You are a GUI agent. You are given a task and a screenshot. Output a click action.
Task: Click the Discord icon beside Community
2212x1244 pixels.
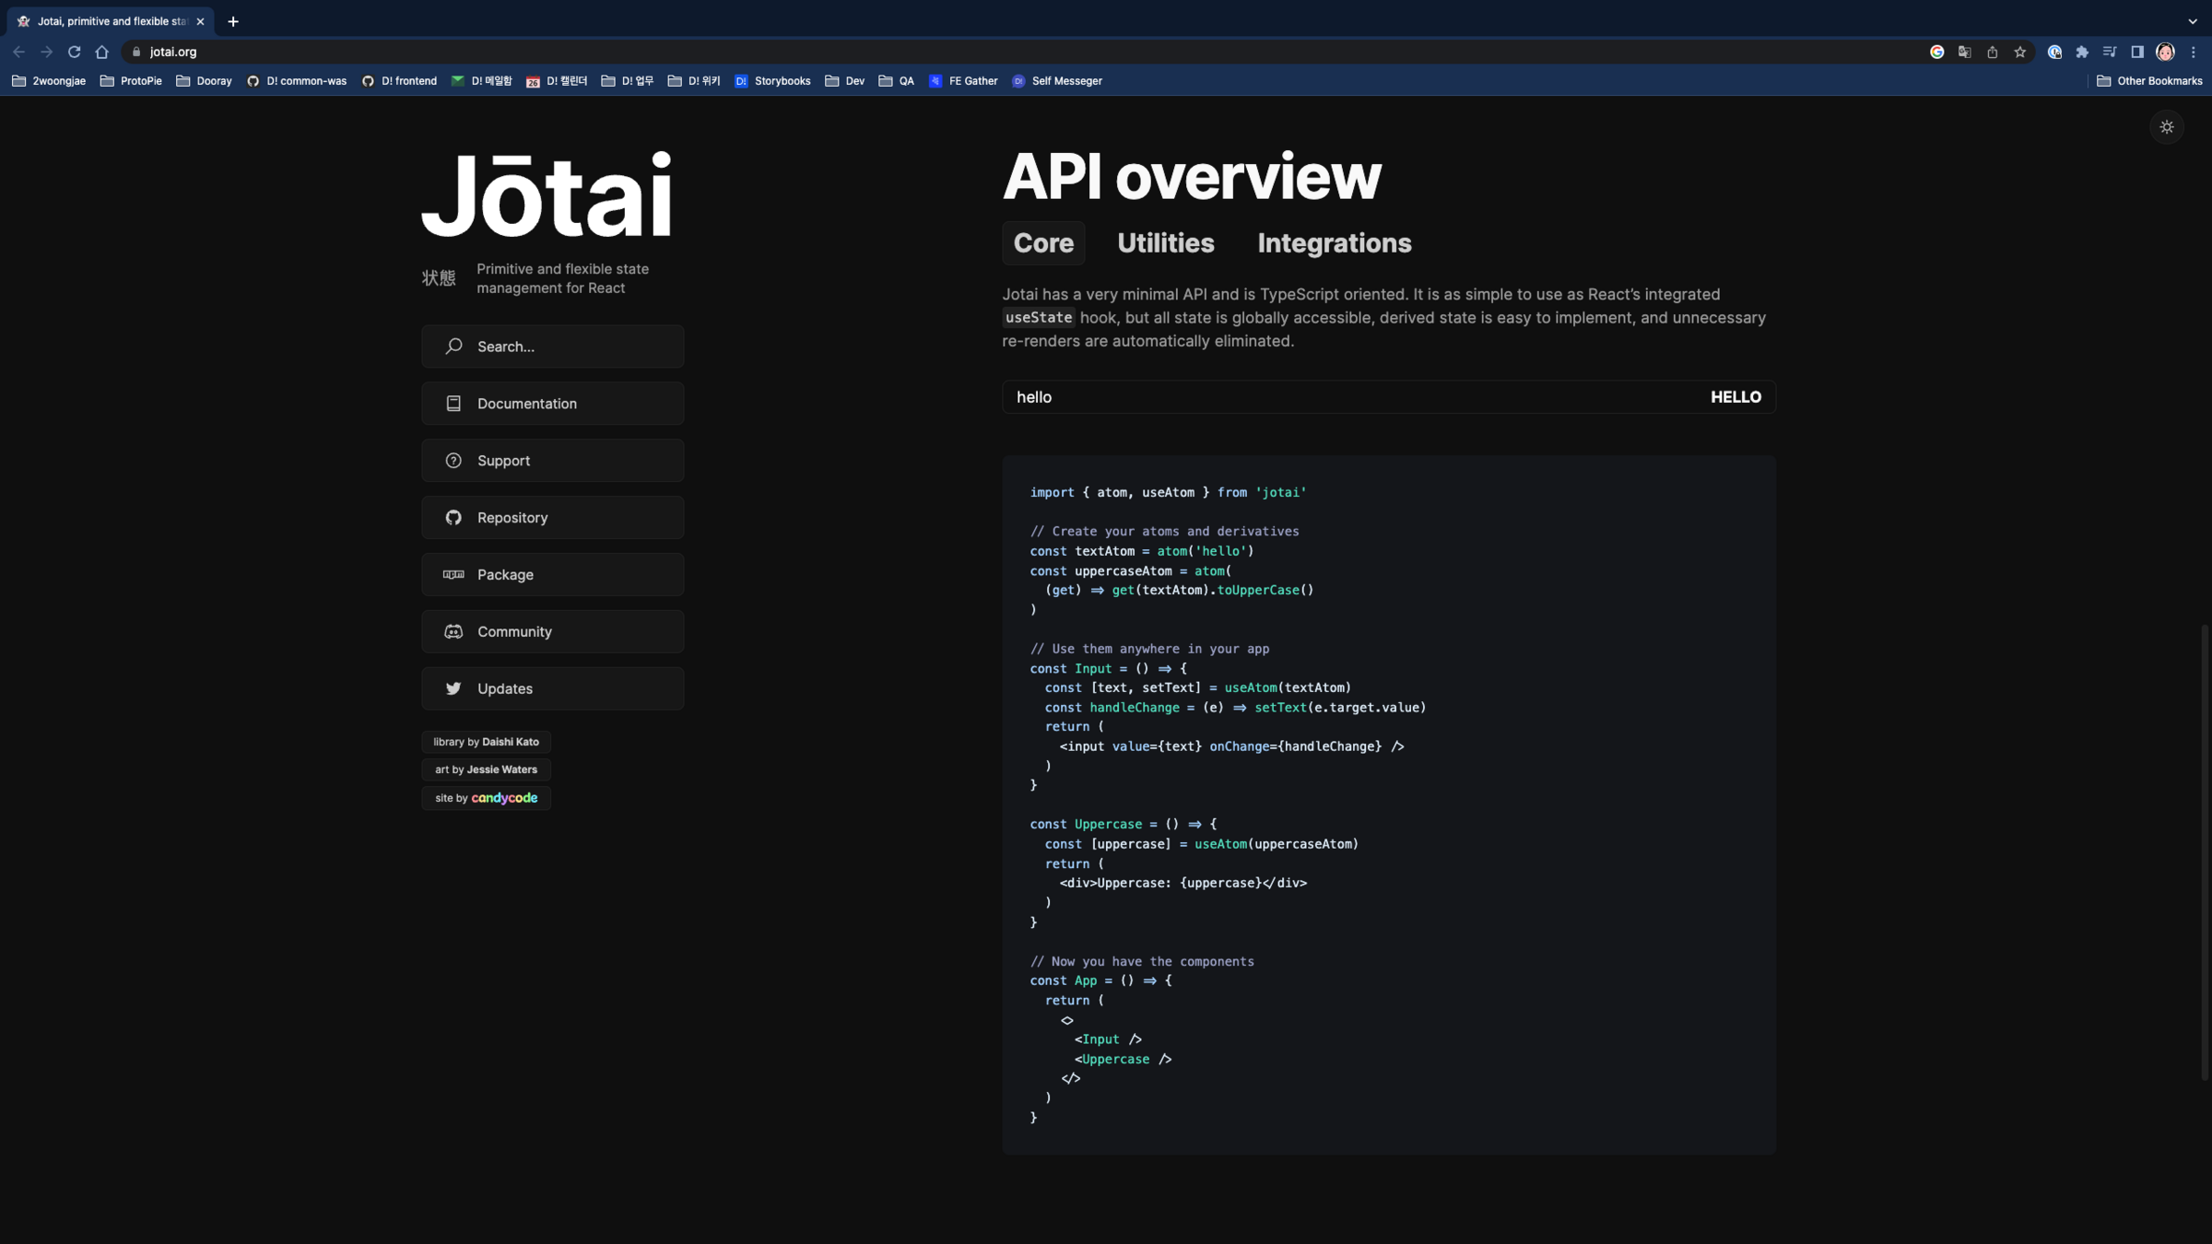[x=453, y=632]
